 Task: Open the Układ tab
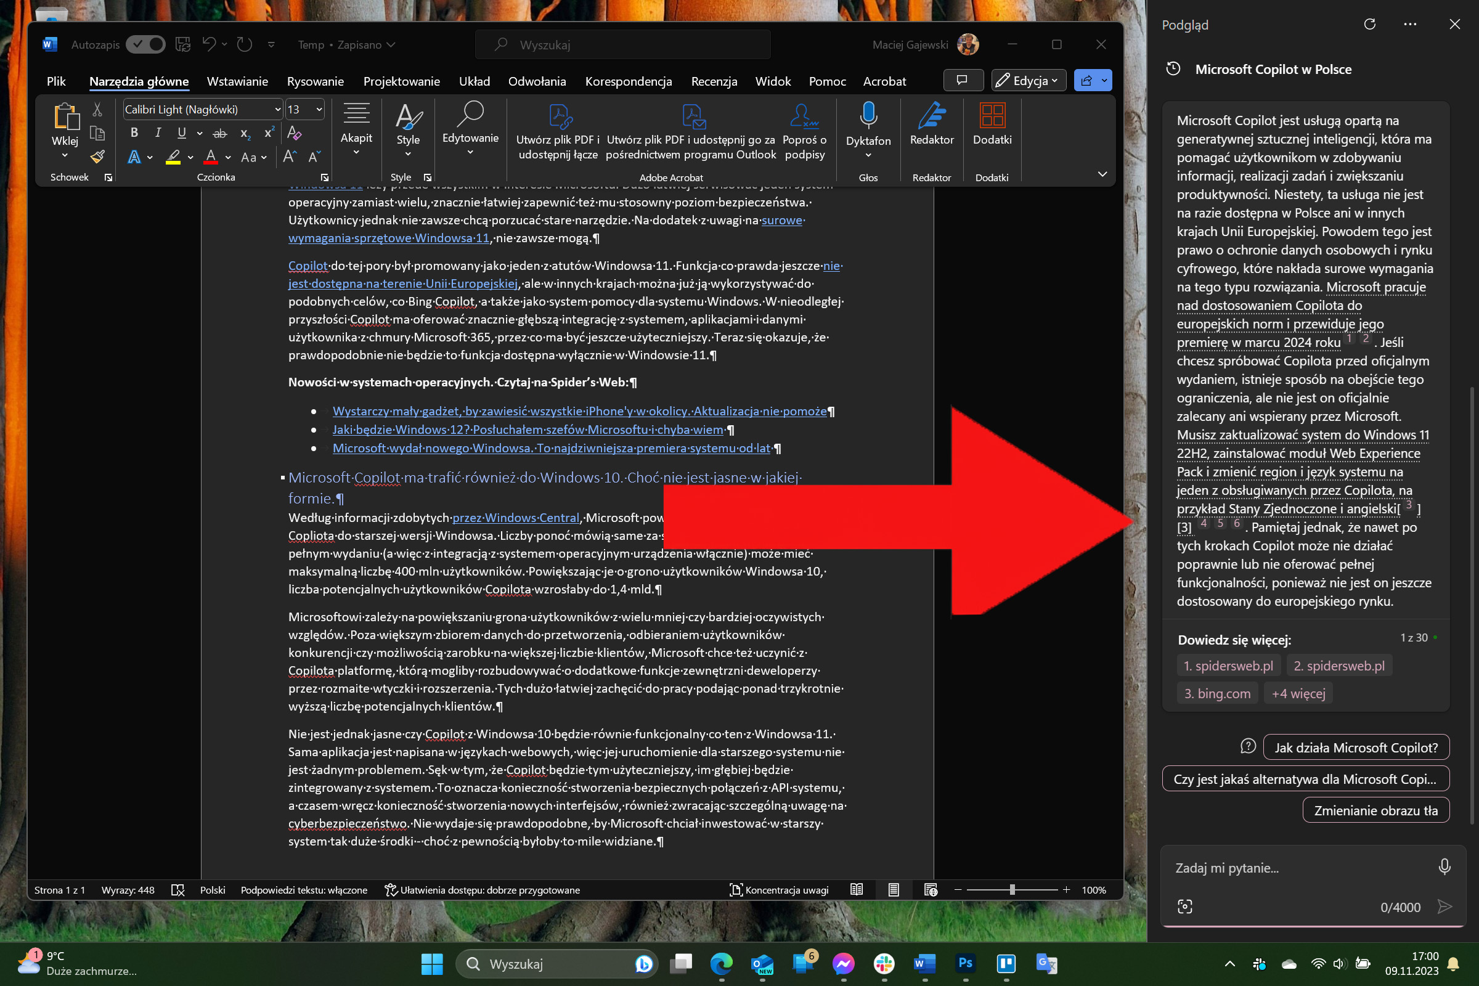click(474, 81)
